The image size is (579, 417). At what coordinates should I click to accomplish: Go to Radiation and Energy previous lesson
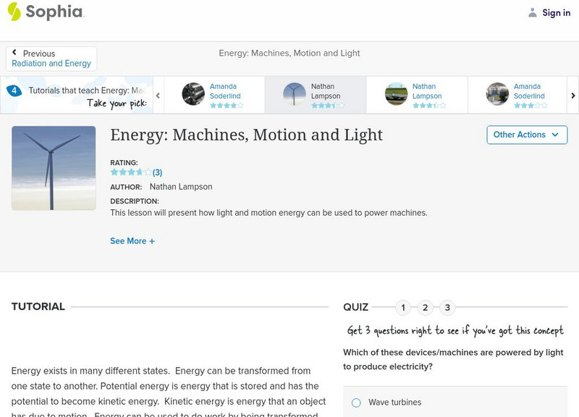tap(51, 64)
